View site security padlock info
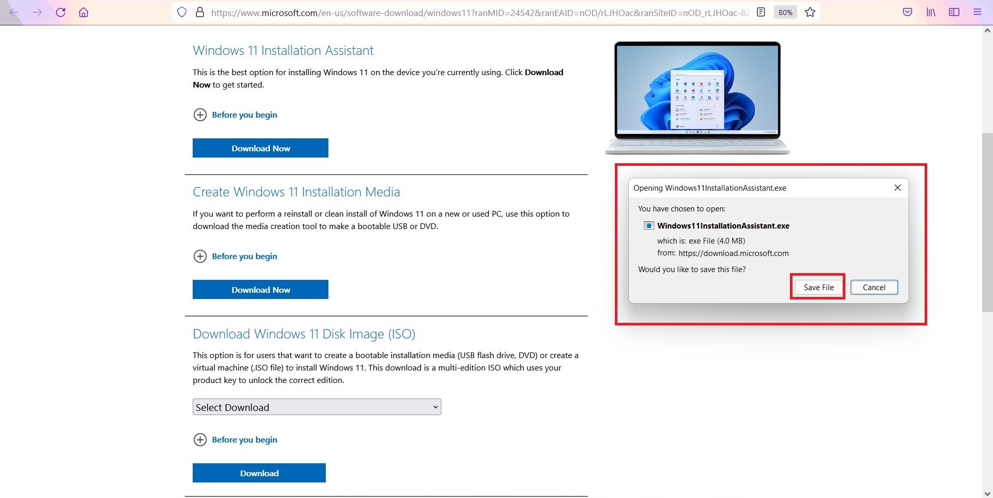The image size is (993, 498). tap(199, 12)
